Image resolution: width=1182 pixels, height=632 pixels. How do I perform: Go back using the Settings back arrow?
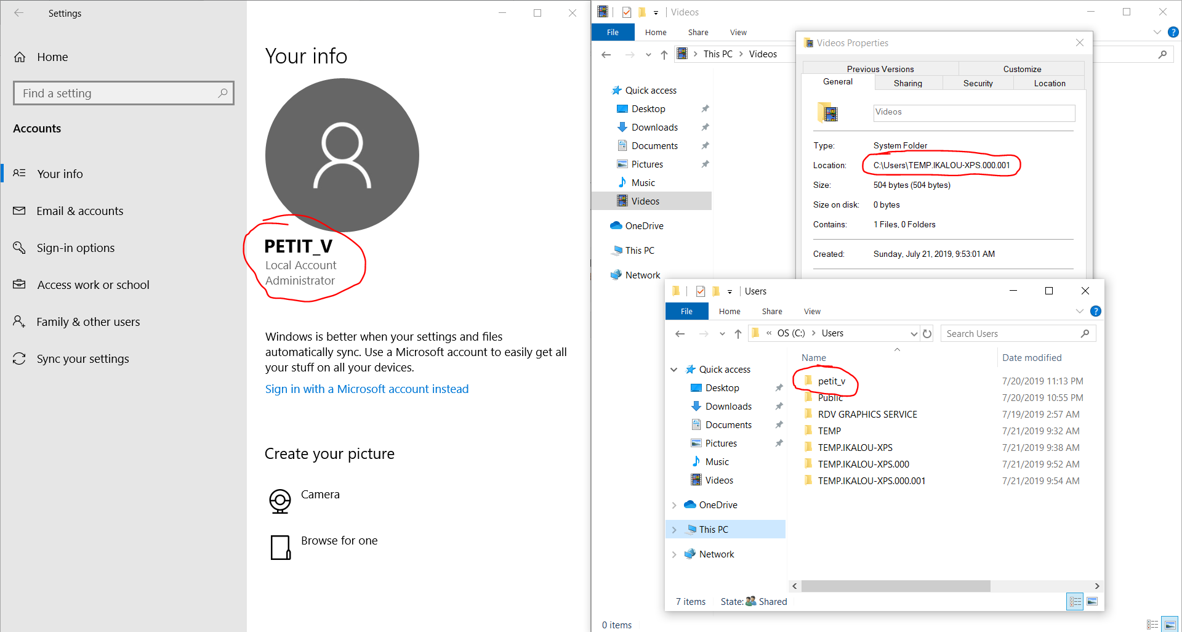[18, 13]
